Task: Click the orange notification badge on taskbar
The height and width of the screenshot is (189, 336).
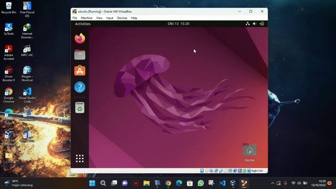Action: point(330,183)
